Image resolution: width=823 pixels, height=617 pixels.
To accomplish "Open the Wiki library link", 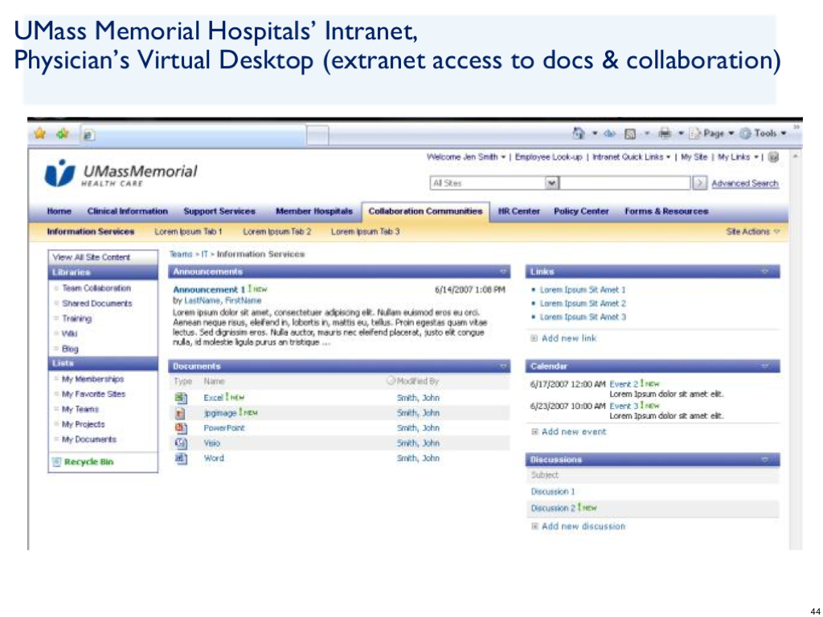I will 69,333.
